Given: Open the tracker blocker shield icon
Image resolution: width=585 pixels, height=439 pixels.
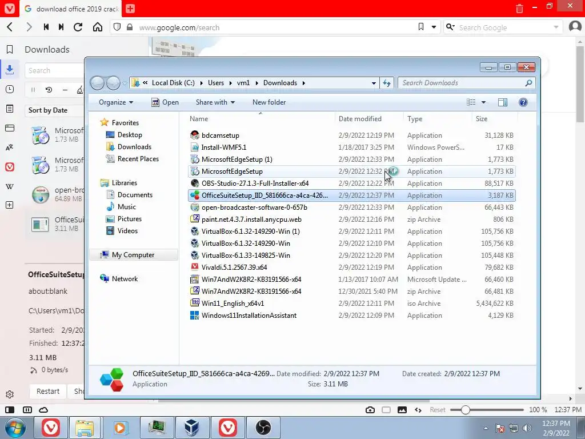Looking at the screenshot, I should click(x=117, y=27).
